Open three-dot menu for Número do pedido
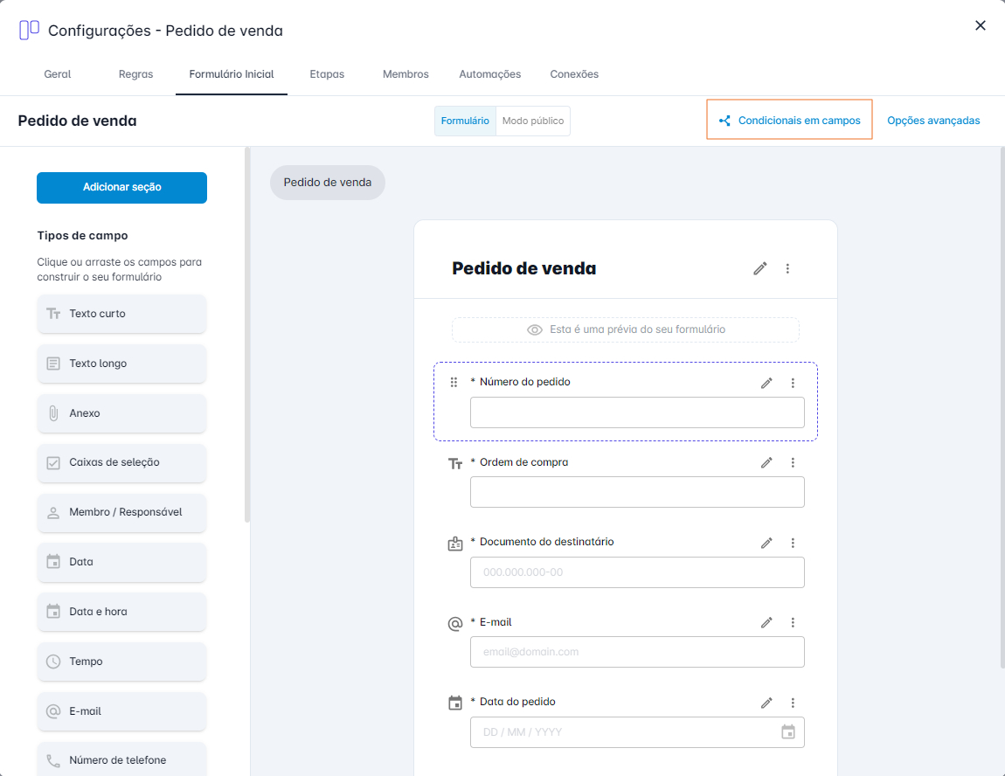 [x=793, y=383]
